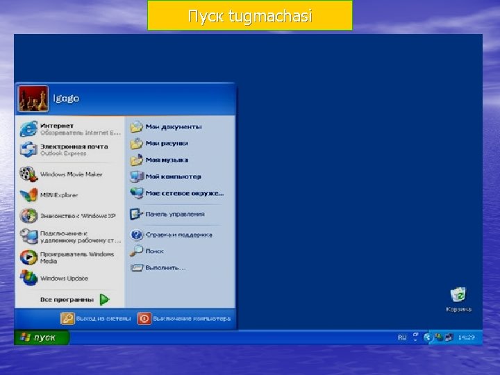Click the Windows XP tour icon
The image size is (500, 375).
pos(28,216)
